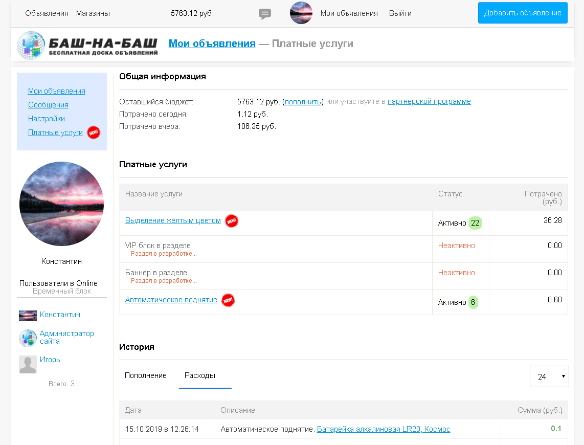Click the Добавить объявление button
The height and width of the screenshot is (445, 584).
point(523,13)
